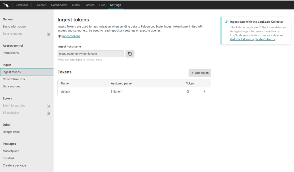Click the Tokens section heading
Viewport: 294px width, 172px height.
coord(65,72)
